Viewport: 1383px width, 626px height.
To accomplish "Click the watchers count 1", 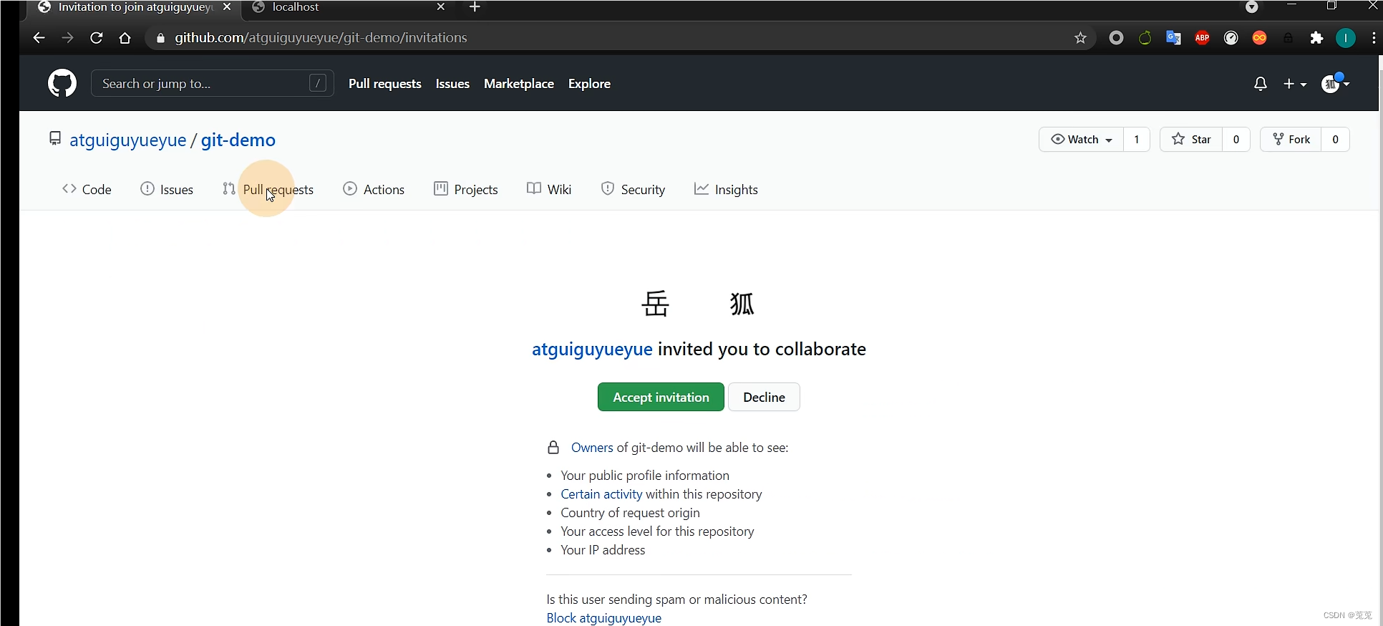I will pyautogui.click(x=1137, y=140).
